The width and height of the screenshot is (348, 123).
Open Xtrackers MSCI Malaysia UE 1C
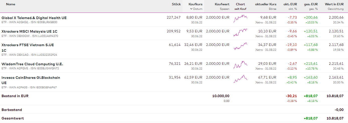tap(29, 31)
